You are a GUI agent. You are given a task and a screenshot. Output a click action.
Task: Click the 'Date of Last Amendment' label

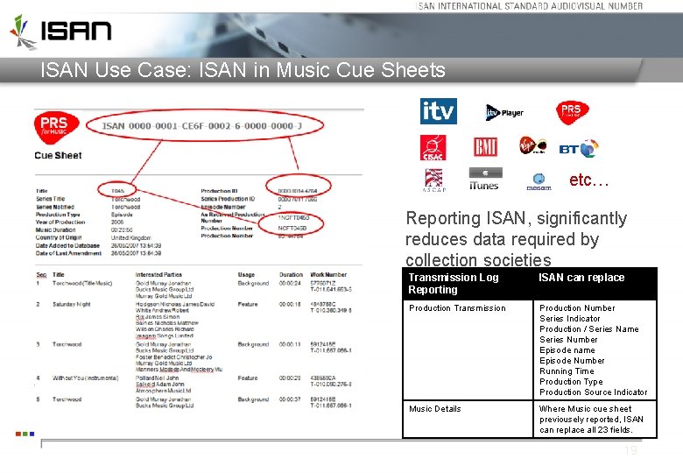(68, 253)
